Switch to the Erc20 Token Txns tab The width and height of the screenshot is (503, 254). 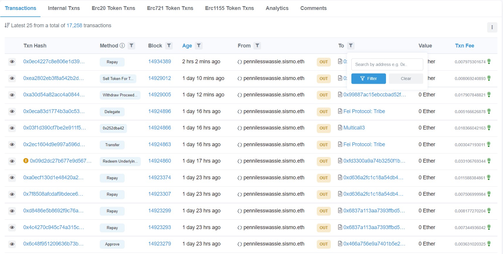pos(113,8)
